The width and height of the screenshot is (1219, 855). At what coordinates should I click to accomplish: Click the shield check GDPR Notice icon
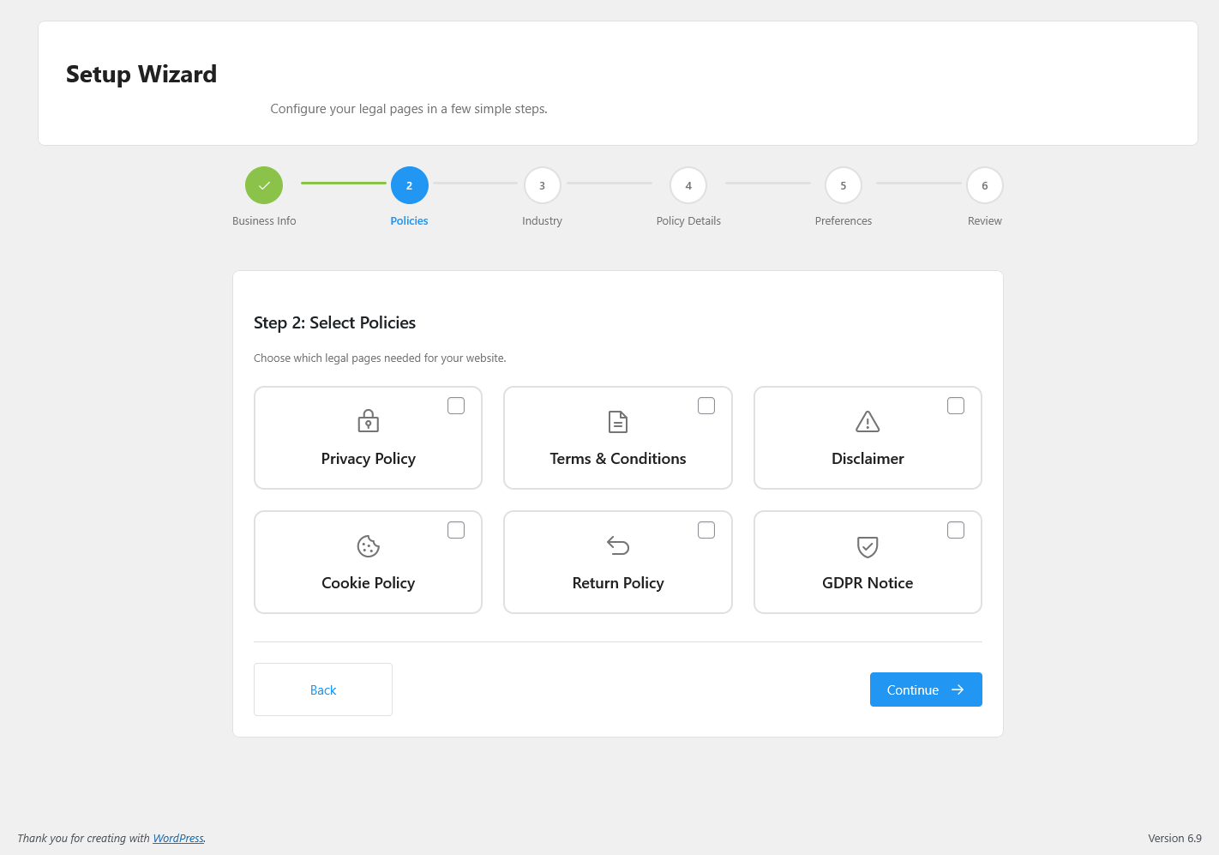868,546
